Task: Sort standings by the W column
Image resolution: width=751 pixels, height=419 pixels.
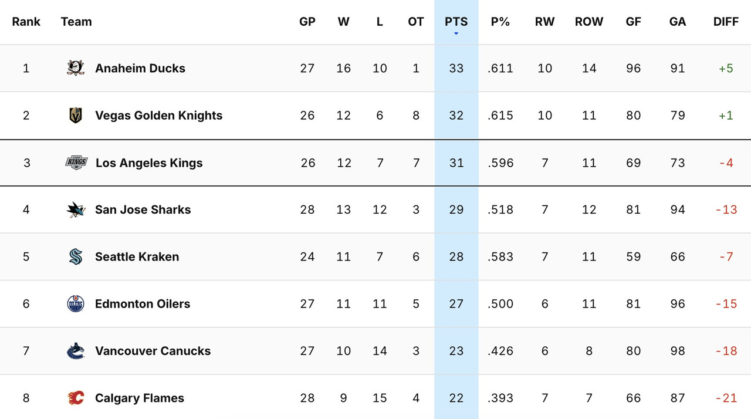Action: [343, 22]
